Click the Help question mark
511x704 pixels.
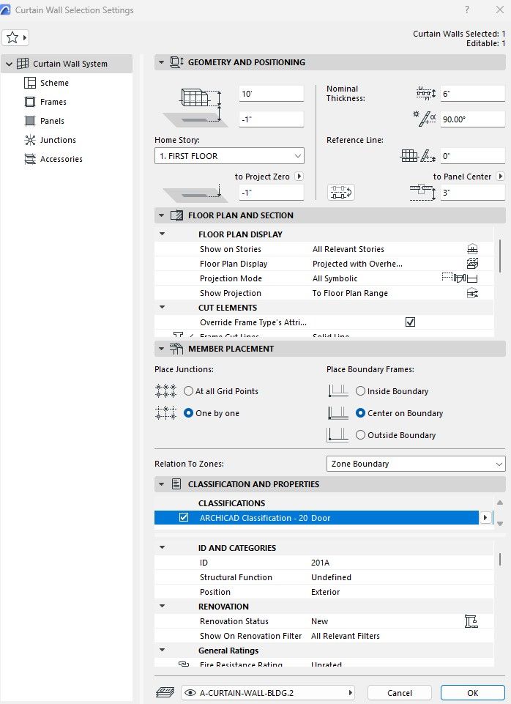(467, 10)
